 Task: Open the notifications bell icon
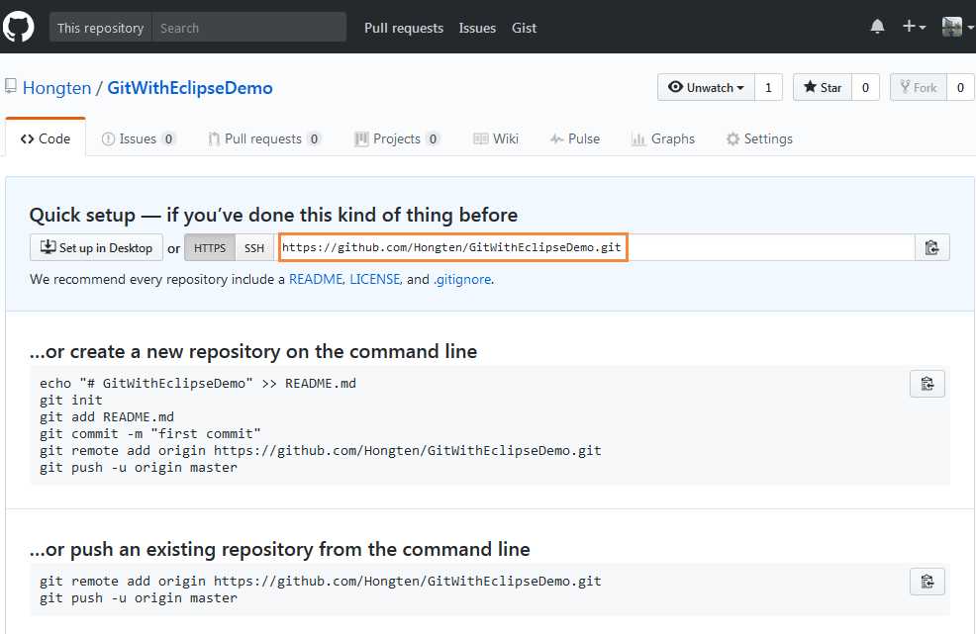click(878, 27)
